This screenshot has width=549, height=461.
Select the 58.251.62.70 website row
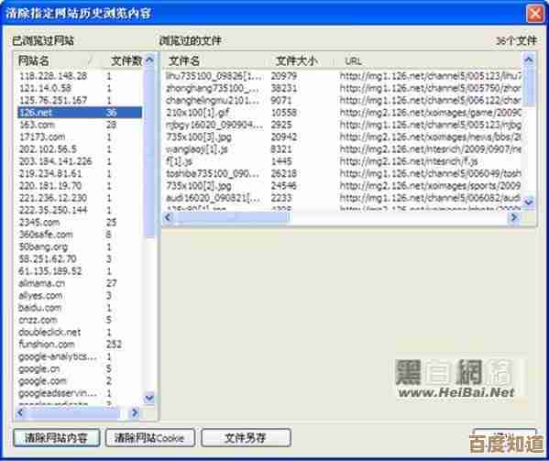point(80,259)
